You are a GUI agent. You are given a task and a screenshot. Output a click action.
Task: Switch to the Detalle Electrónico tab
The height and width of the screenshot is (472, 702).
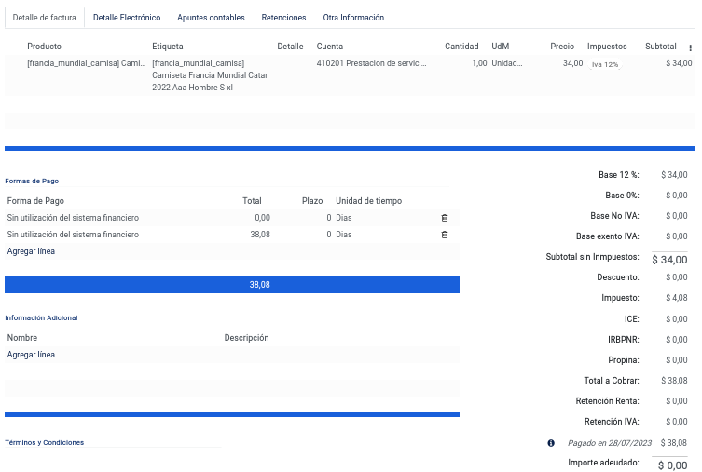click(x=127, y=18)
